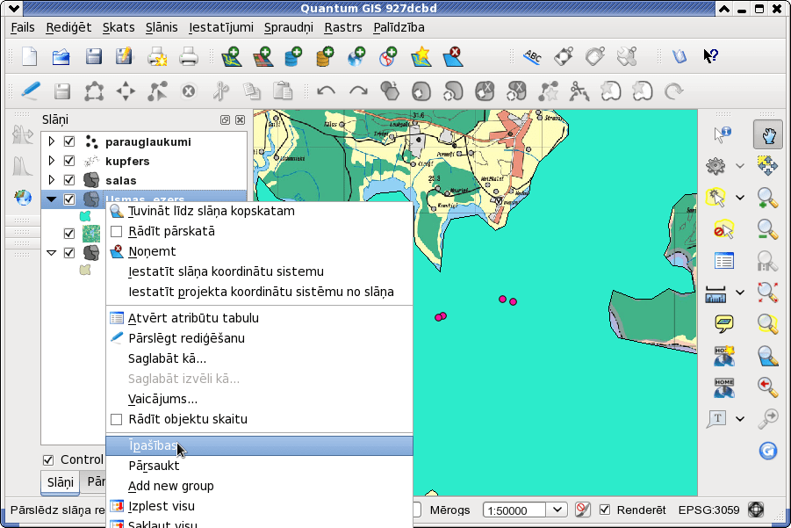Expand the parauglaukumi layer tree
The image size is (791, 528).
pos(52,141)
